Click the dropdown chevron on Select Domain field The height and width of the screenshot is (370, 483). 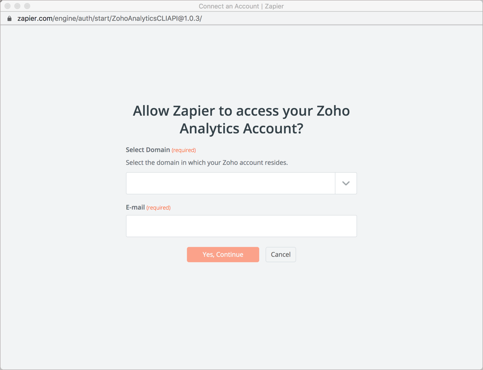[346, 183]
